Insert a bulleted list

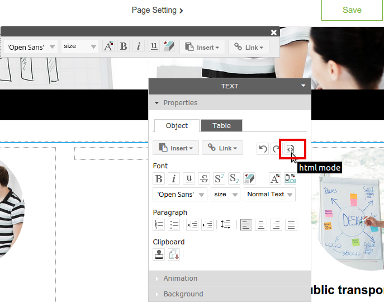point(174,225)
